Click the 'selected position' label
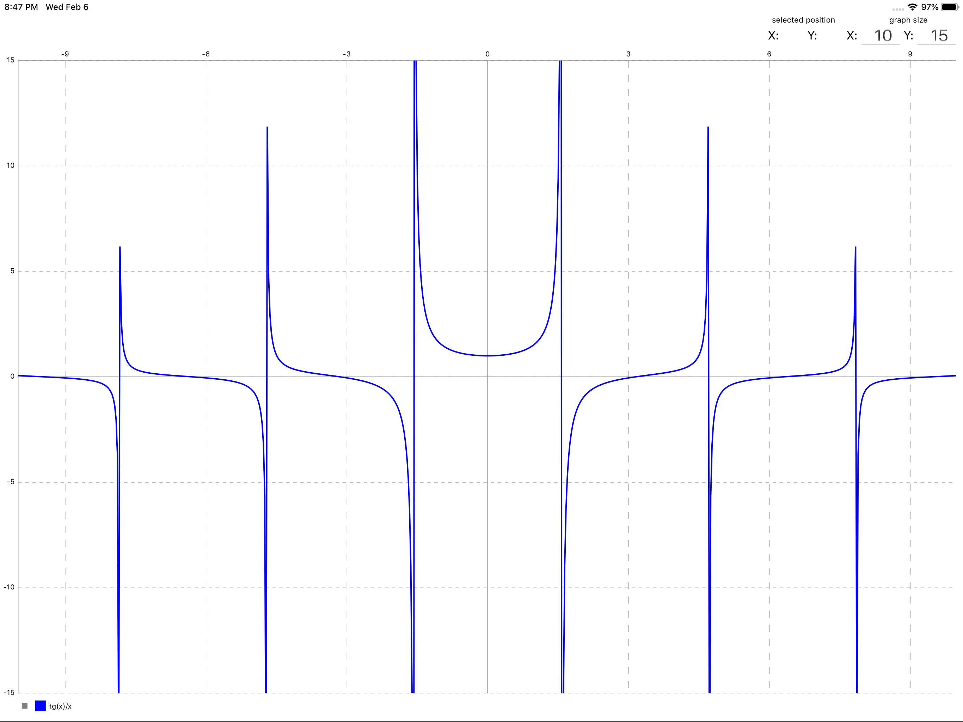 pyautogui.click(x=803, y=20)
